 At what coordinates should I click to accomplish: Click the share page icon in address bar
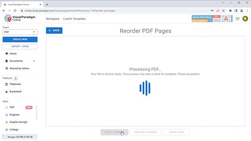pos(218,11)
